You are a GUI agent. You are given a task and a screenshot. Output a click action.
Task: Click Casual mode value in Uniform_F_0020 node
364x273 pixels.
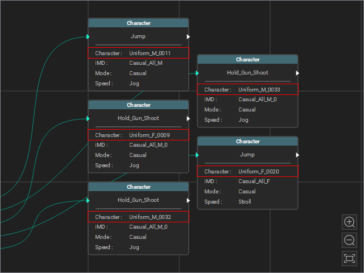(x=247, y=192)
